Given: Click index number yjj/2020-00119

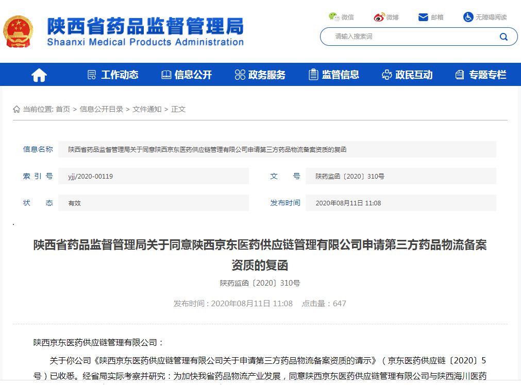Looking at the screenshot, I should [90, 176].
